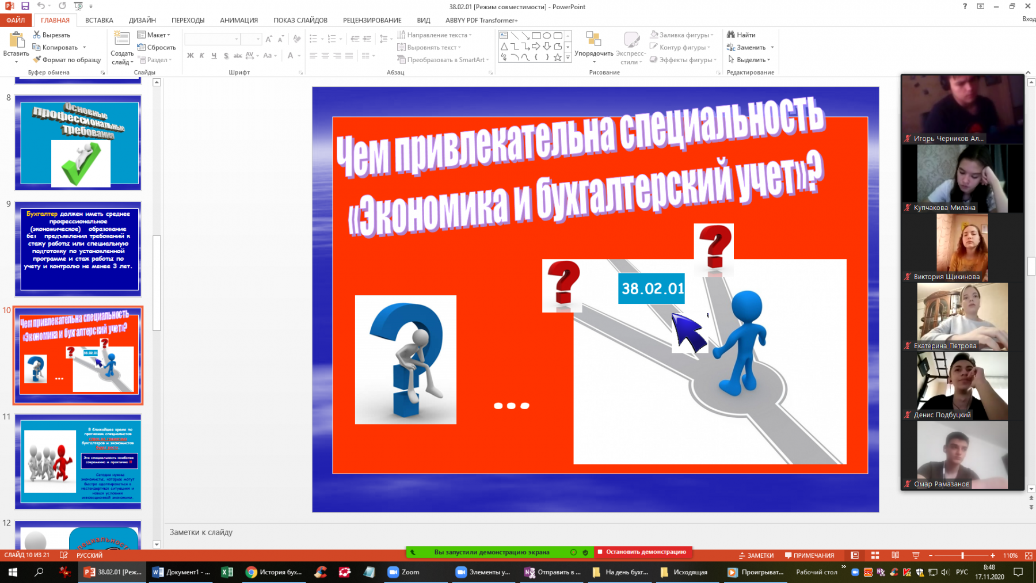Open Reading view from the status bar
Viewport: 1036px width, 583px height.
[x=895, y=555]
